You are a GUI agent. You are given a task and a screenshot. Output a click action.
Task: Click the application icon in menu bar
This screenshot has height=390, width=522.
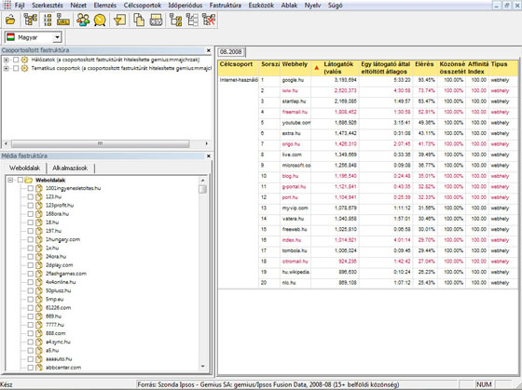coord(7,5)
